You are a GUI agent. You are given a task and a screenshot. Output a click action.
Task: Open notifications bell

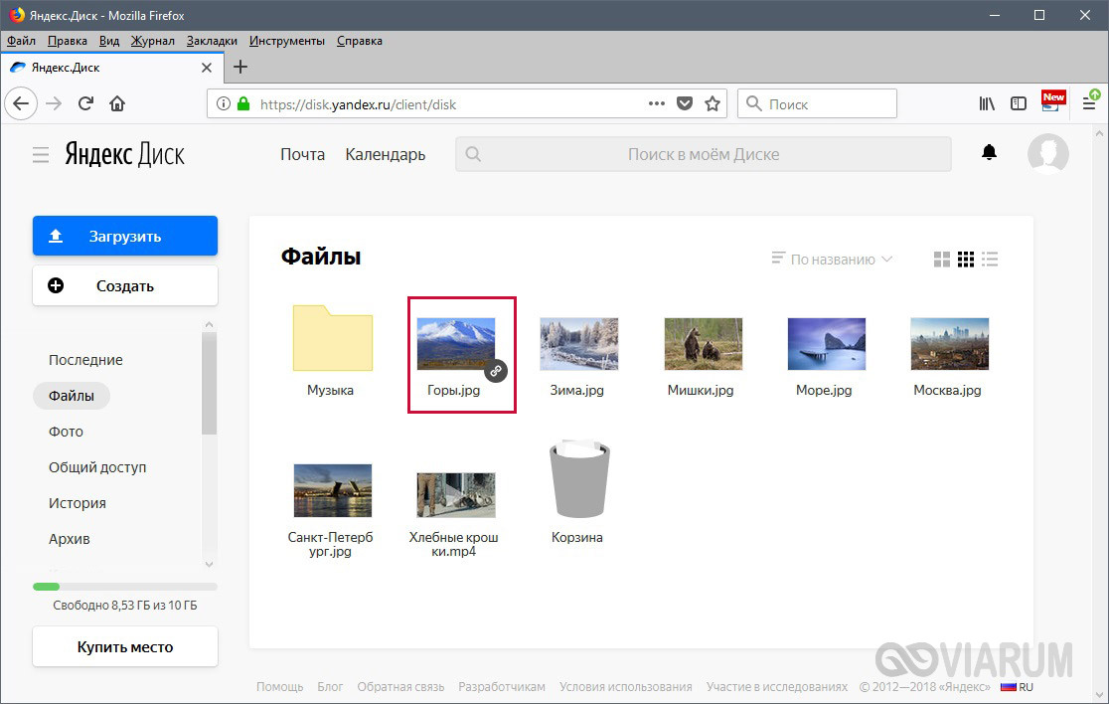990,152
